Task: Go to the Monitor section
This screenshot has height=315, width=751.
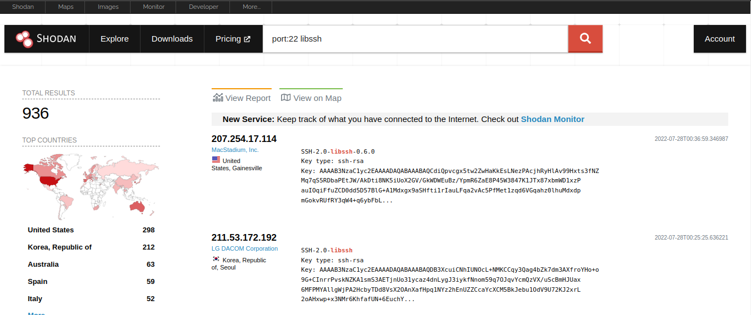Action: click(153, 7)
